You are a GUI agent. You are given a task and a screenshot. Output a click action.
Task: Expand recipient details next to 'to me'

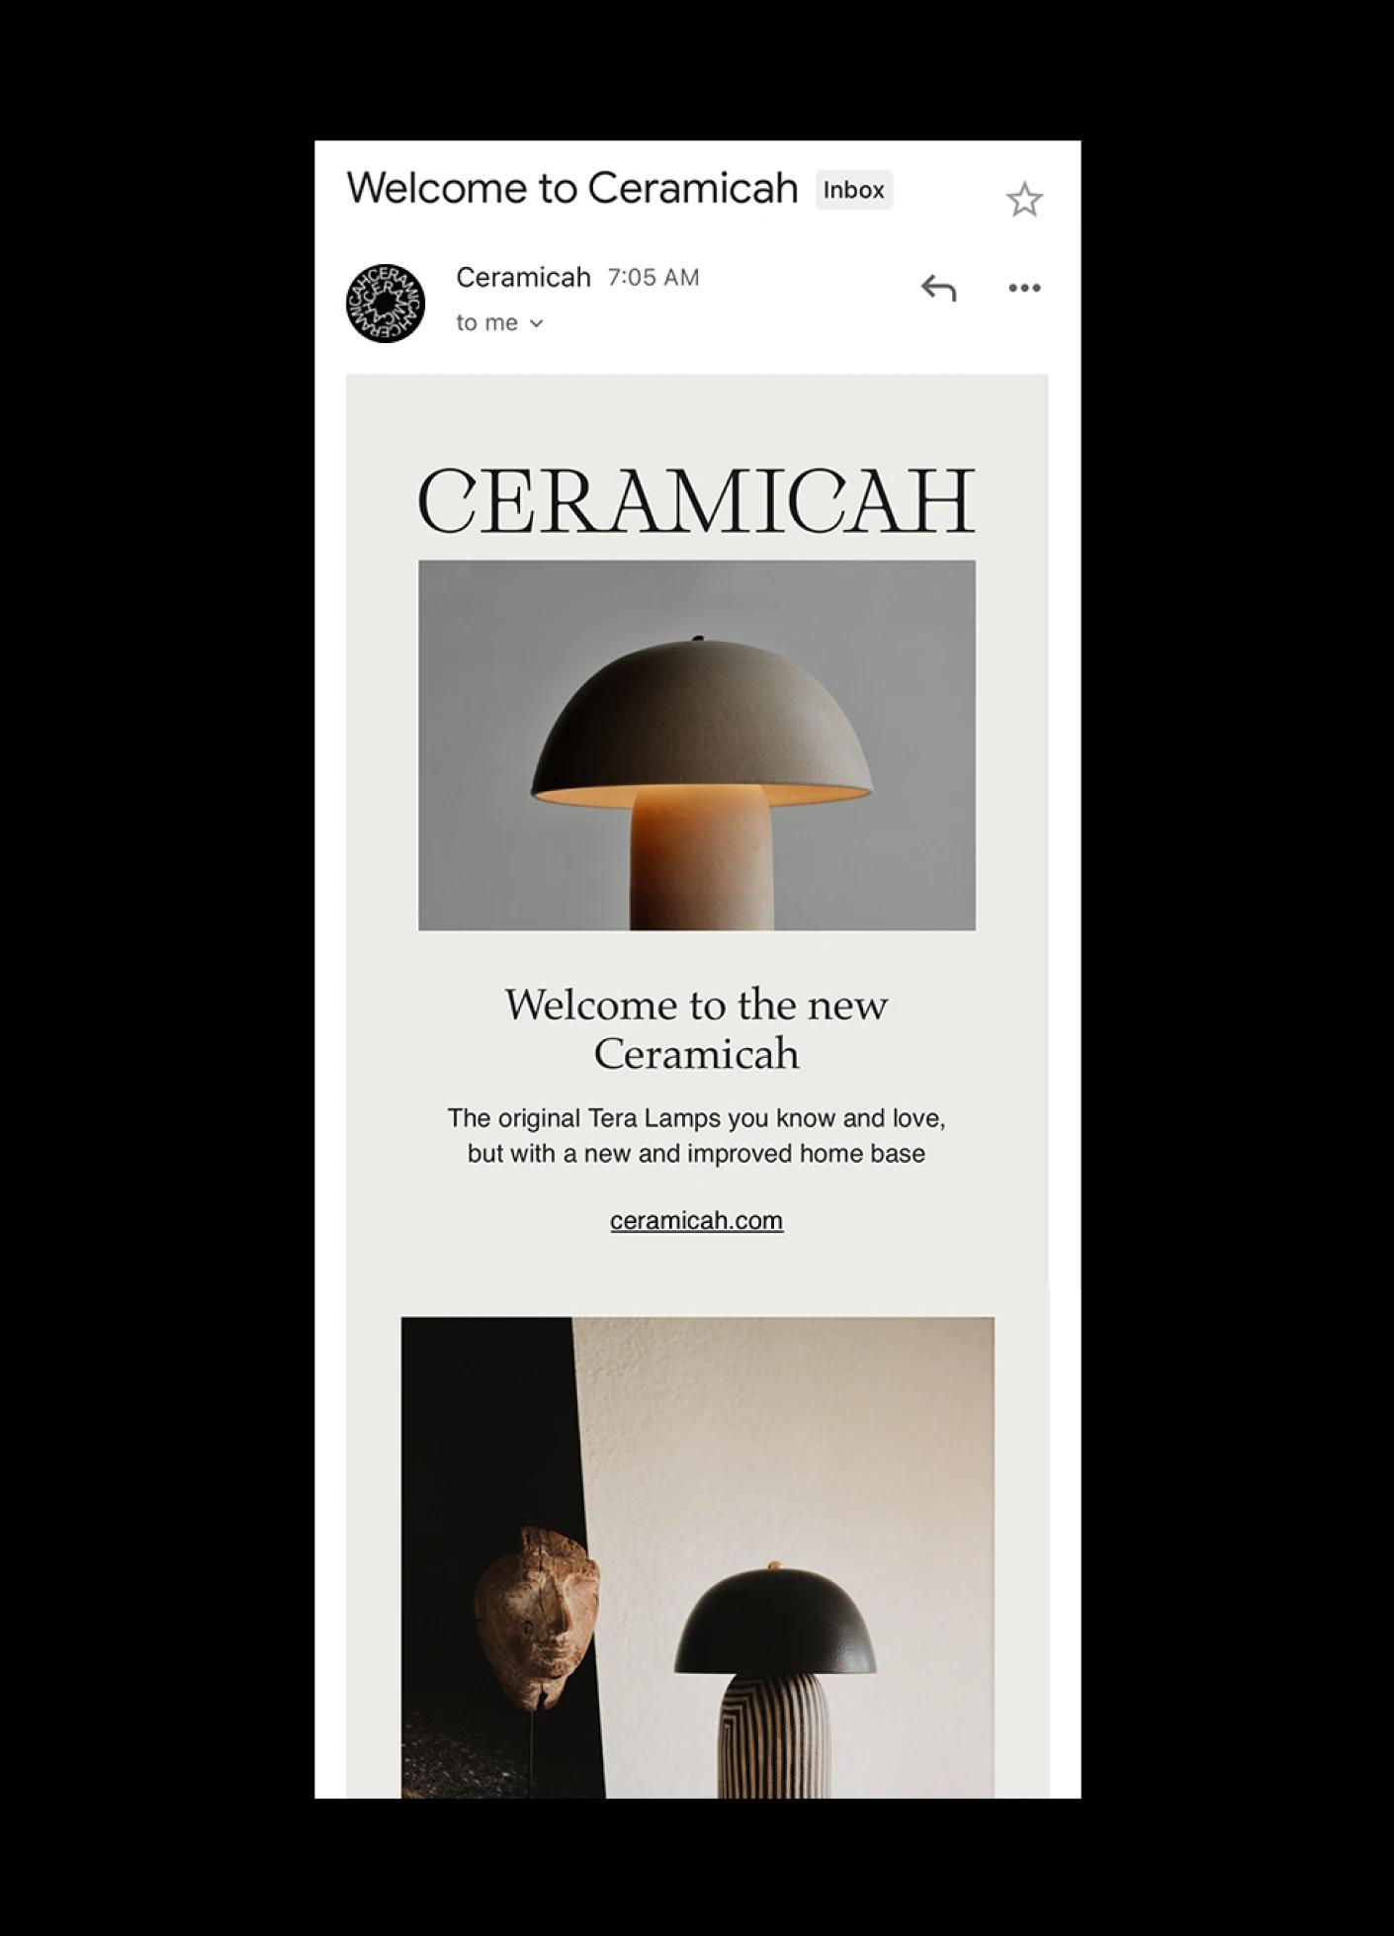[536, 323]
